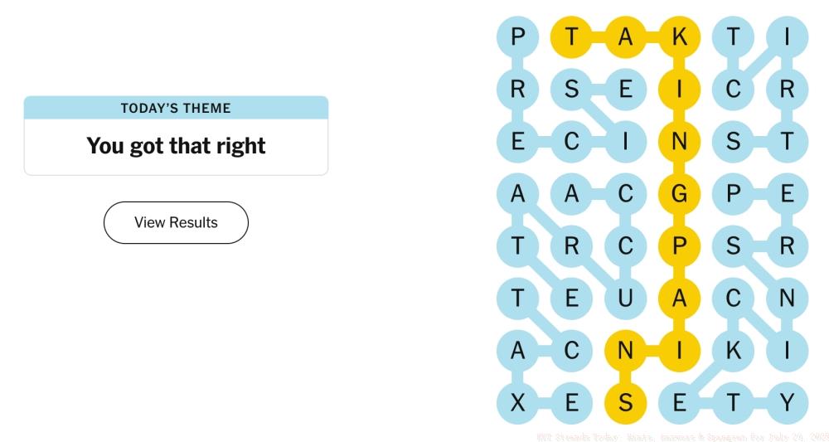This screenshot has width=829, height=442.
Task: Click the yellow N between I and G
Action: pos(680,142)
